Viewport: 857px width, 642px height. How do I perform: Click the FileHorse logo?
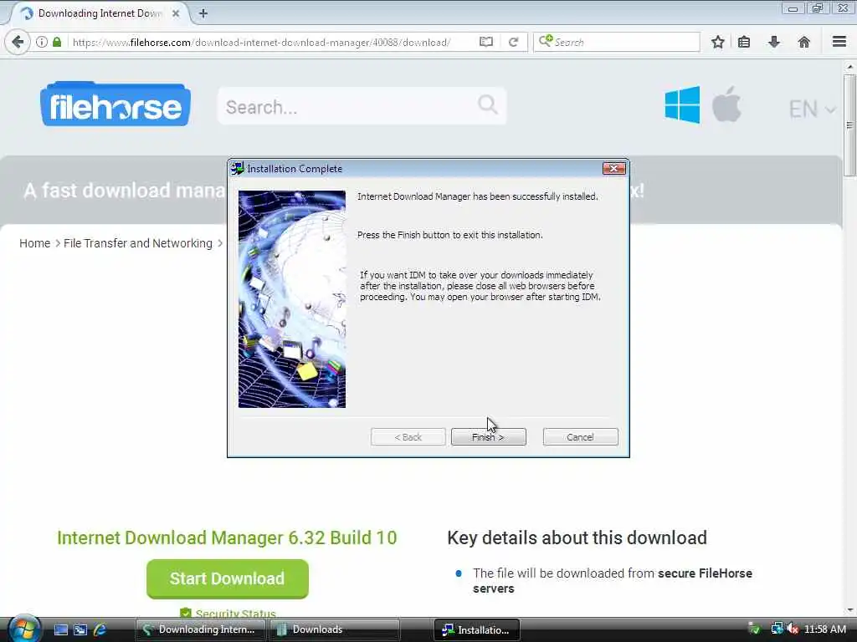(x=115, y=104)
